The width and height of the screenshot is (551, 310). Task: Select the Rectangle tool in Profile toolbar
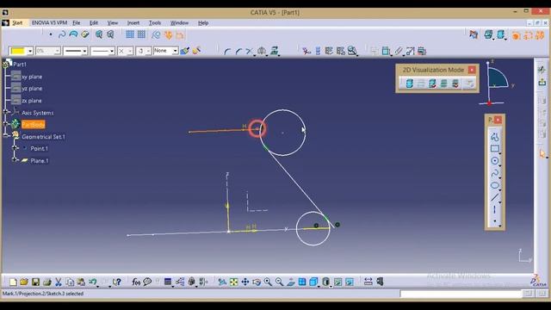coord(494,149)
